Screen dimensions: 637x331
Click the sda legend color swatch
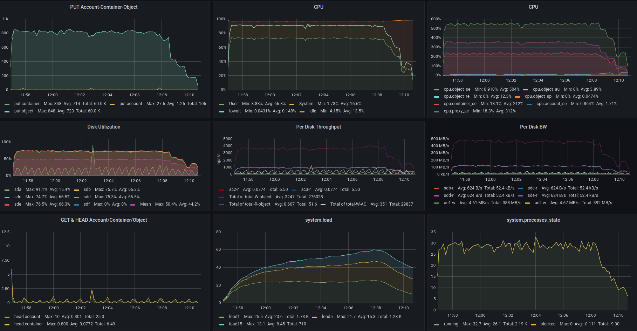click(7, 190)
